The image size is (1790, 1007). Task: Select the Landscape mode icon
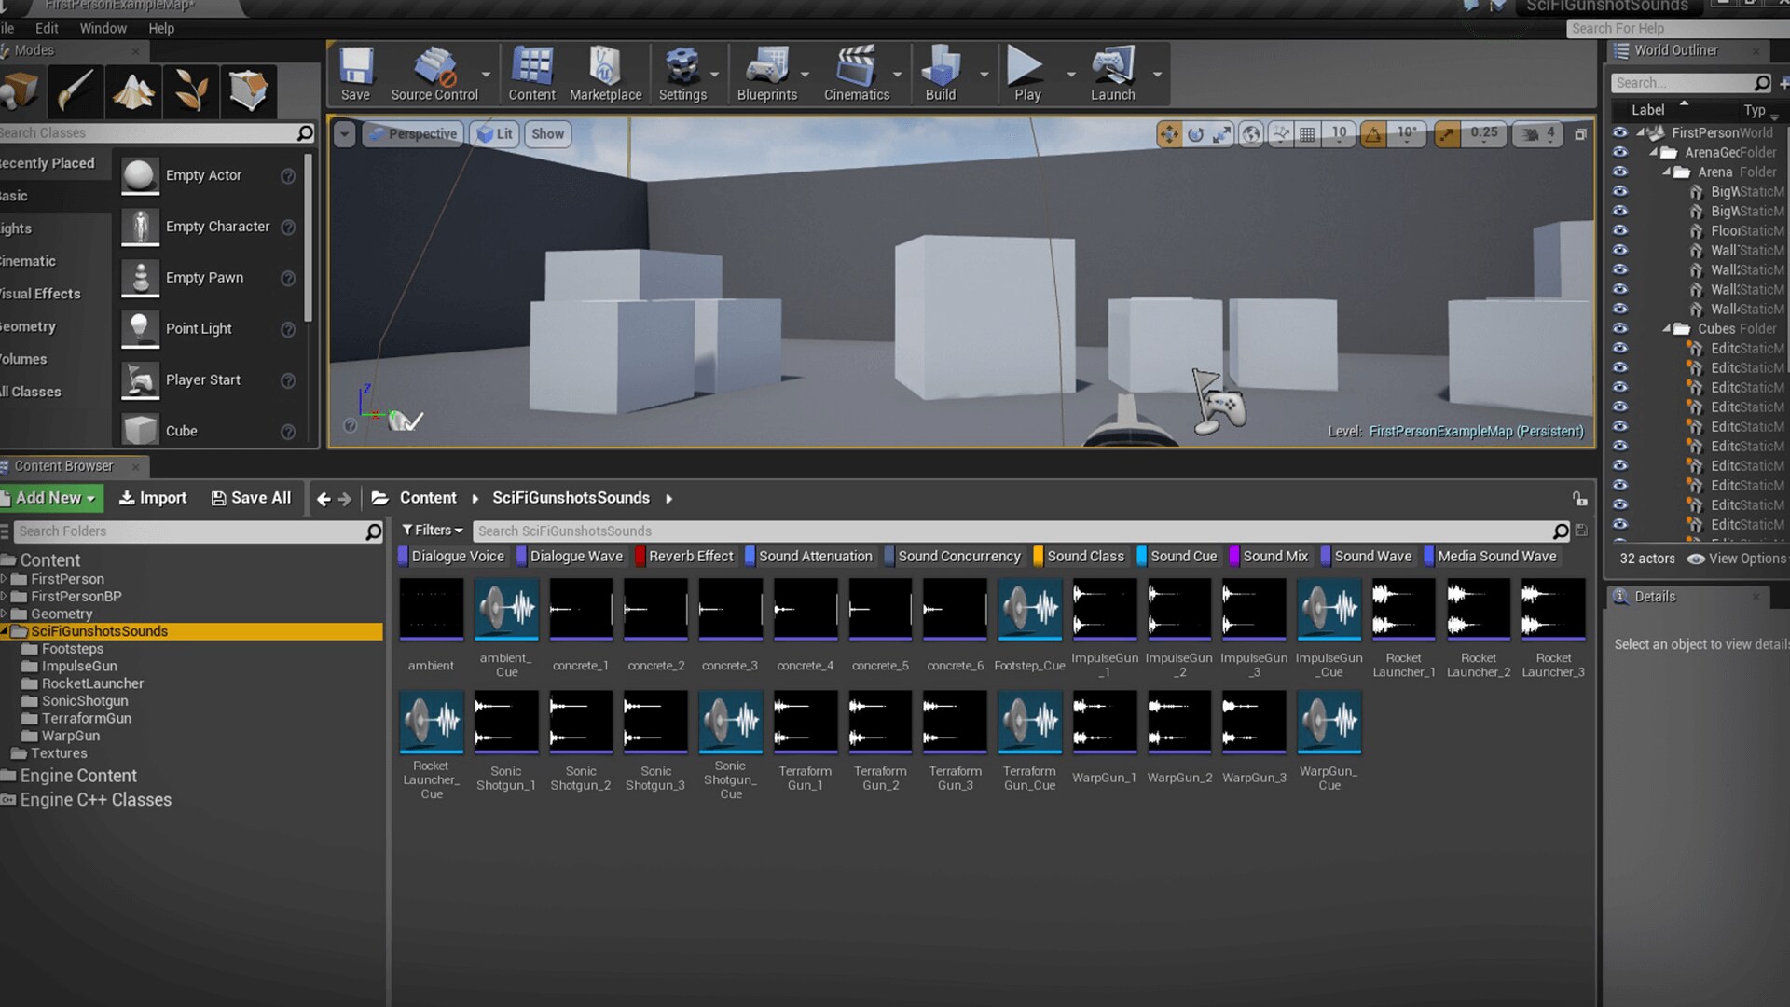133,90
